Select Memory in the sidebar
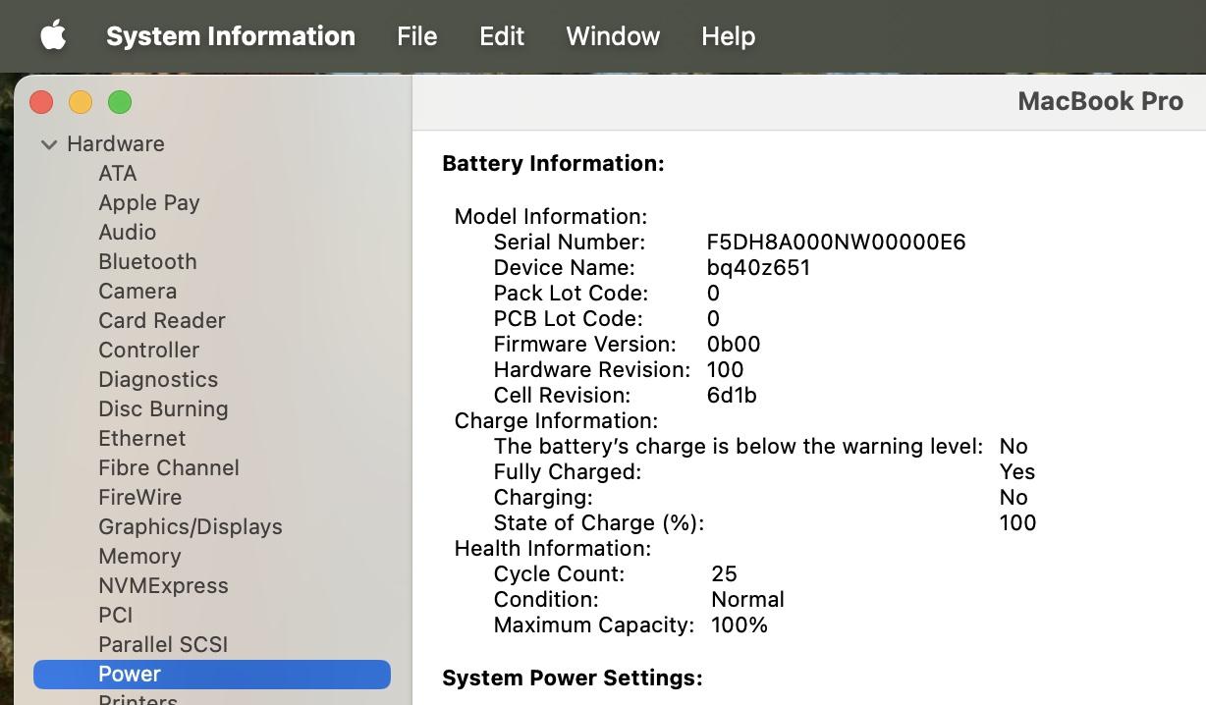This screenshot has height=705, width=1206. [139, 556]
